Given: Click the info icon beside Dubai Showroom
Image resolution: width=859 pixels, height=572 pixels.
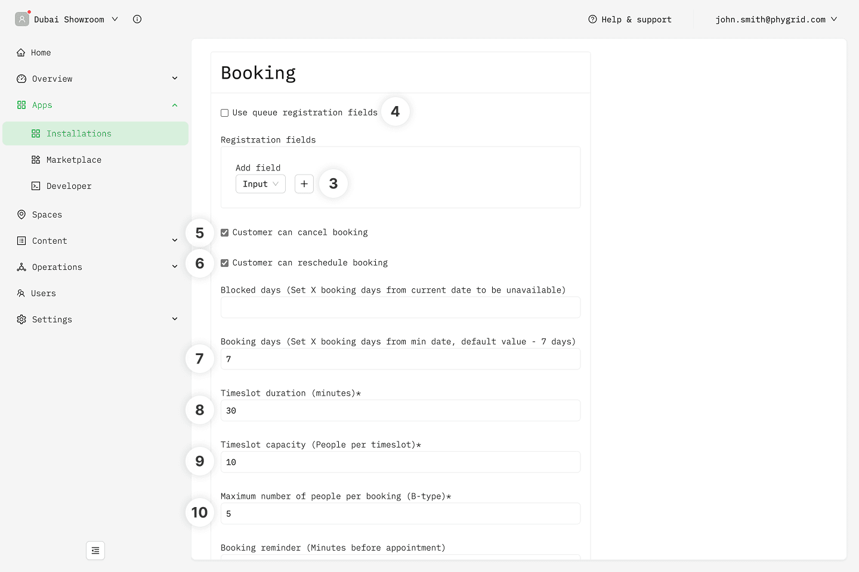Looking at the screenshot, I should [137, 19].
